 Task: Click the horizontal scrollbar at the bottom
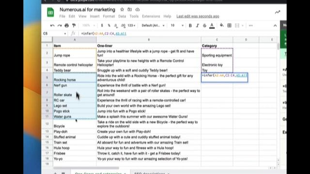pyautogui.click(x=86, y=168)
